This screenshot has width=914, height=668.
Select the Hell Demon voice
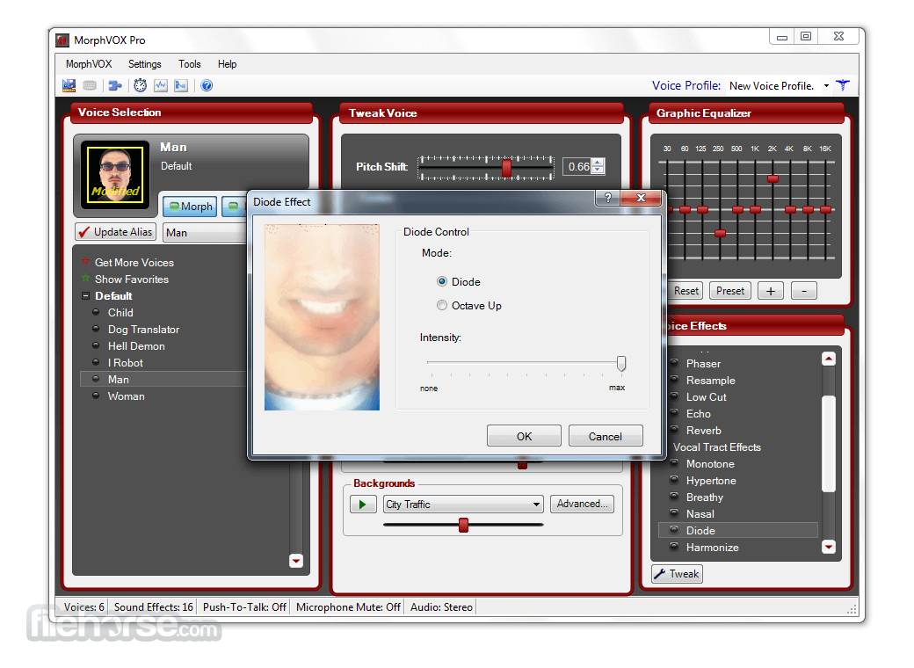136,345
